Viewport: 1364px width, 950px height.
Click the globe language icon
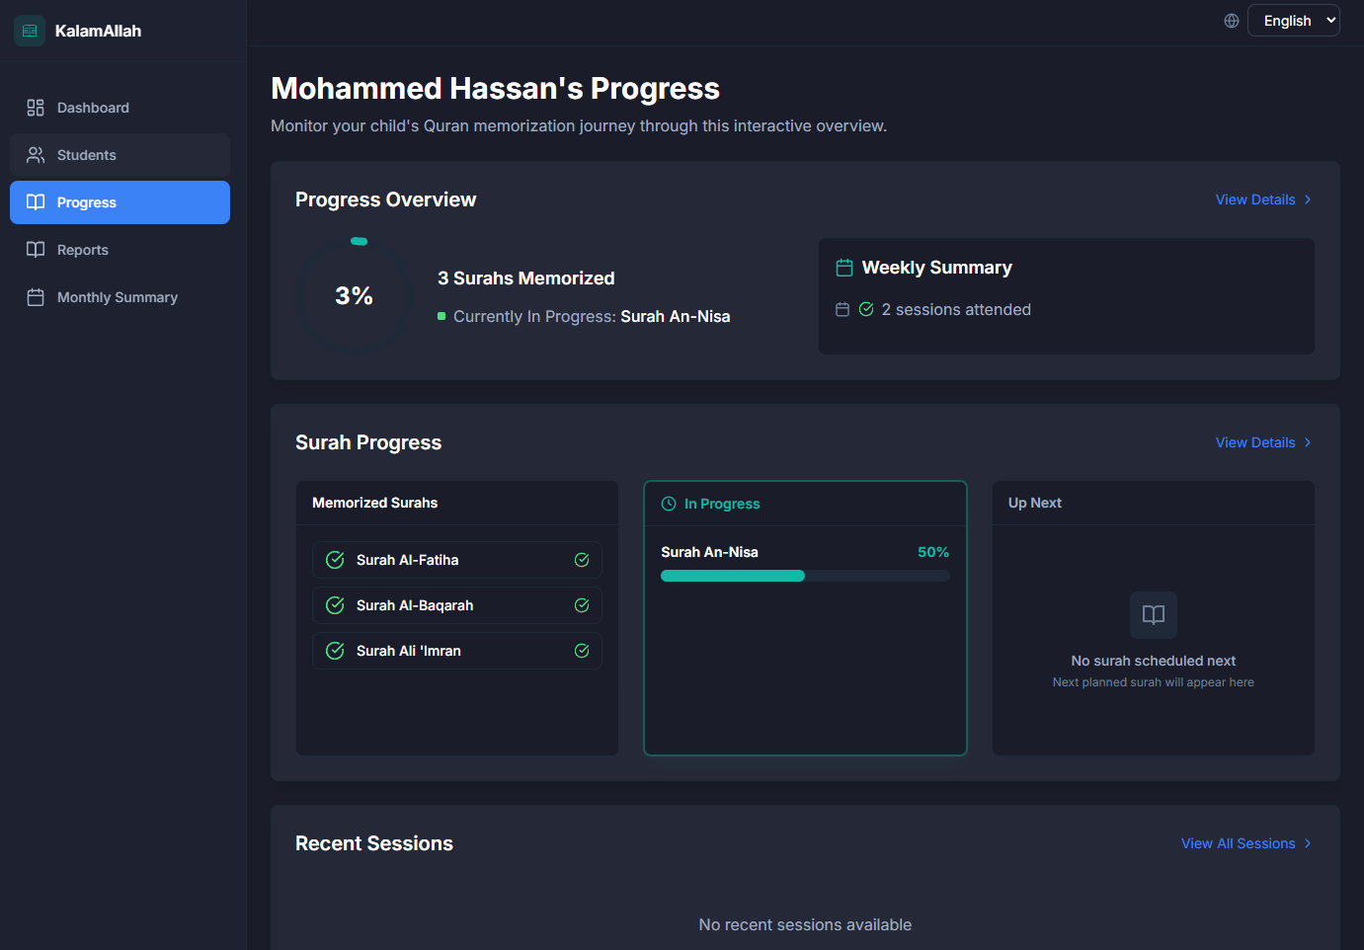coord(1231,21)
